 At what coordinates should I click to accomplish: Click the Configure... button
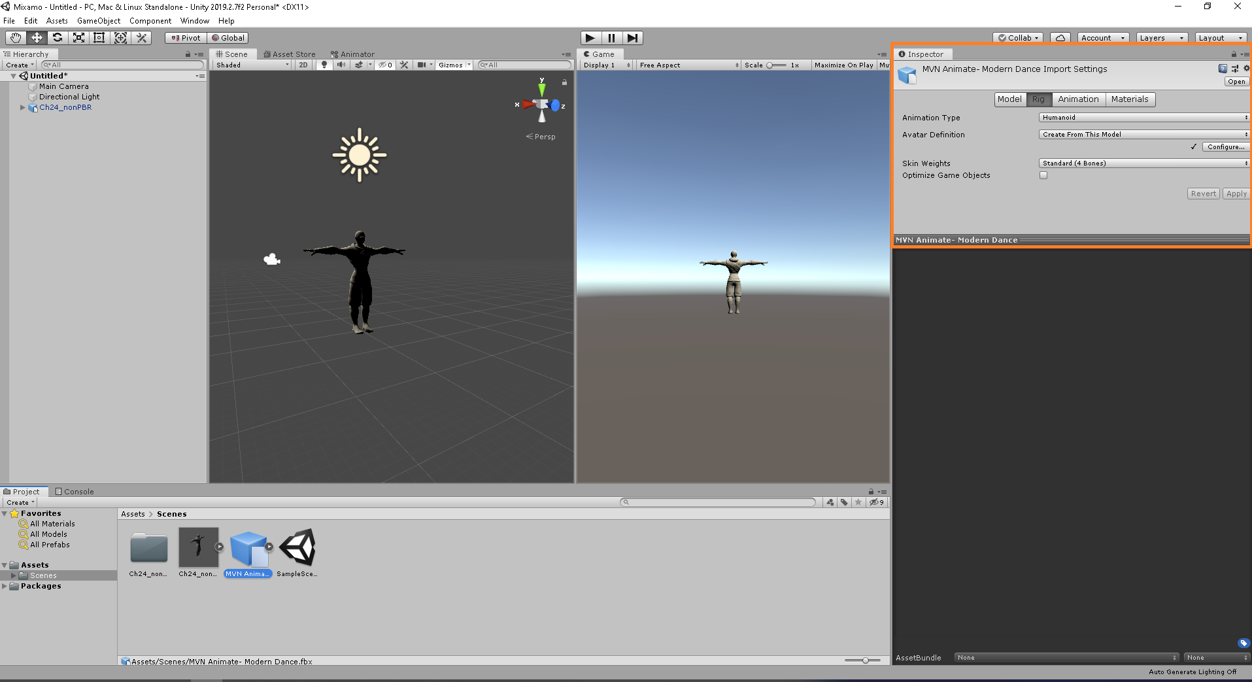pyautogui.click(x=1225, y=147)
